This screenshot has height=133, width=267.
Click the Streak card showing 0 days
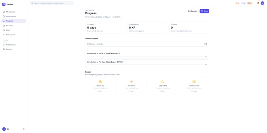[105, 28]
